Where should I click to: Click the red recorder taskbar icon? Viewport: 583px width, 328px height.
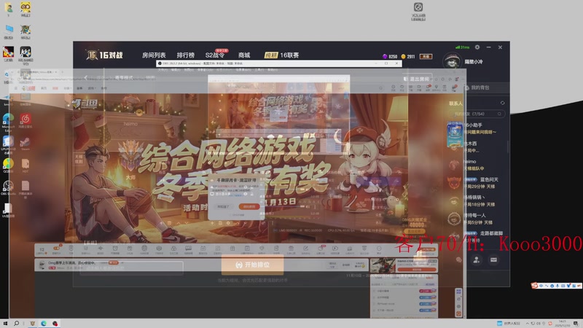55,324
